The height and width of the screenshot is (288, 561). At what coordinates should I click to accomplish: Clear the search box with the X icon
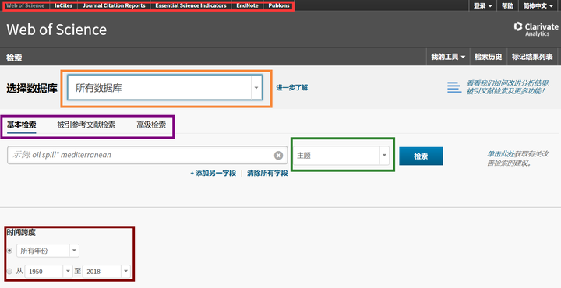coord(278,156)
